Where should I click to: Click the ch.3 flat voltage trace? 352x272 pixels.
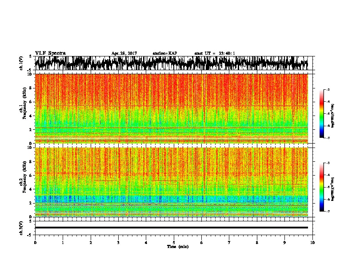pos(171,228)
